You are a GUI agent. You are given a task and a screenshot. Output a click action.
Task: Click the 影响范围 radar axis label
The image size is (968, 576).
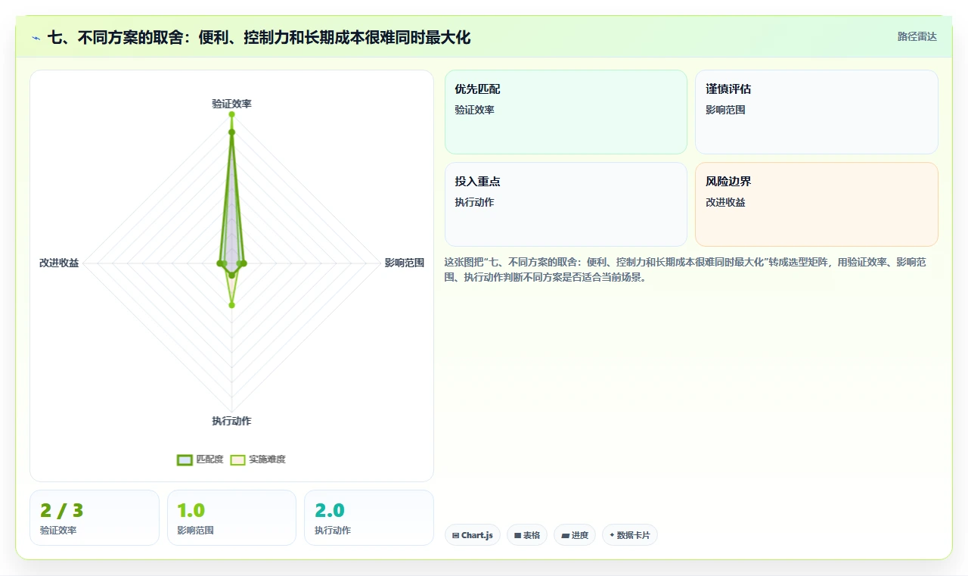(x=405, y=263)
